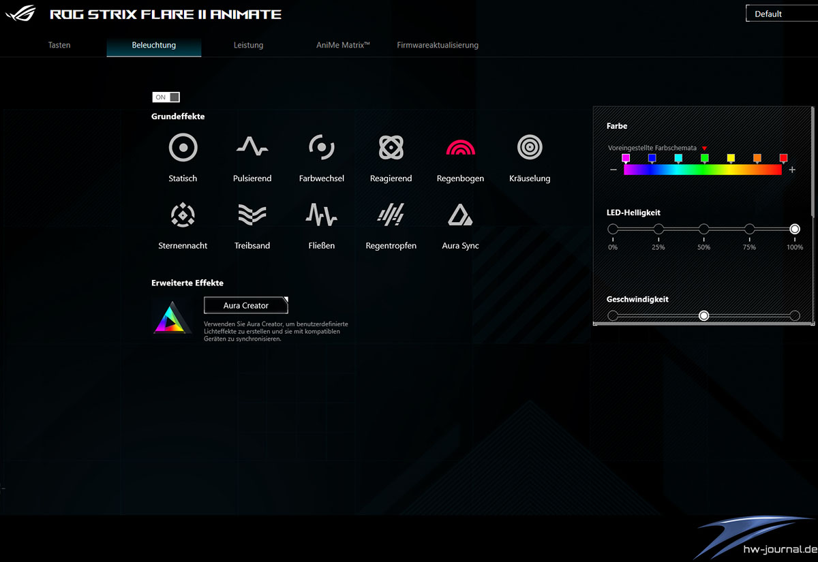Image resolution: width=818 pixels, height=562 pixels.
Task: Open the AniMe Matrix tab
Action: click(343, 45)
